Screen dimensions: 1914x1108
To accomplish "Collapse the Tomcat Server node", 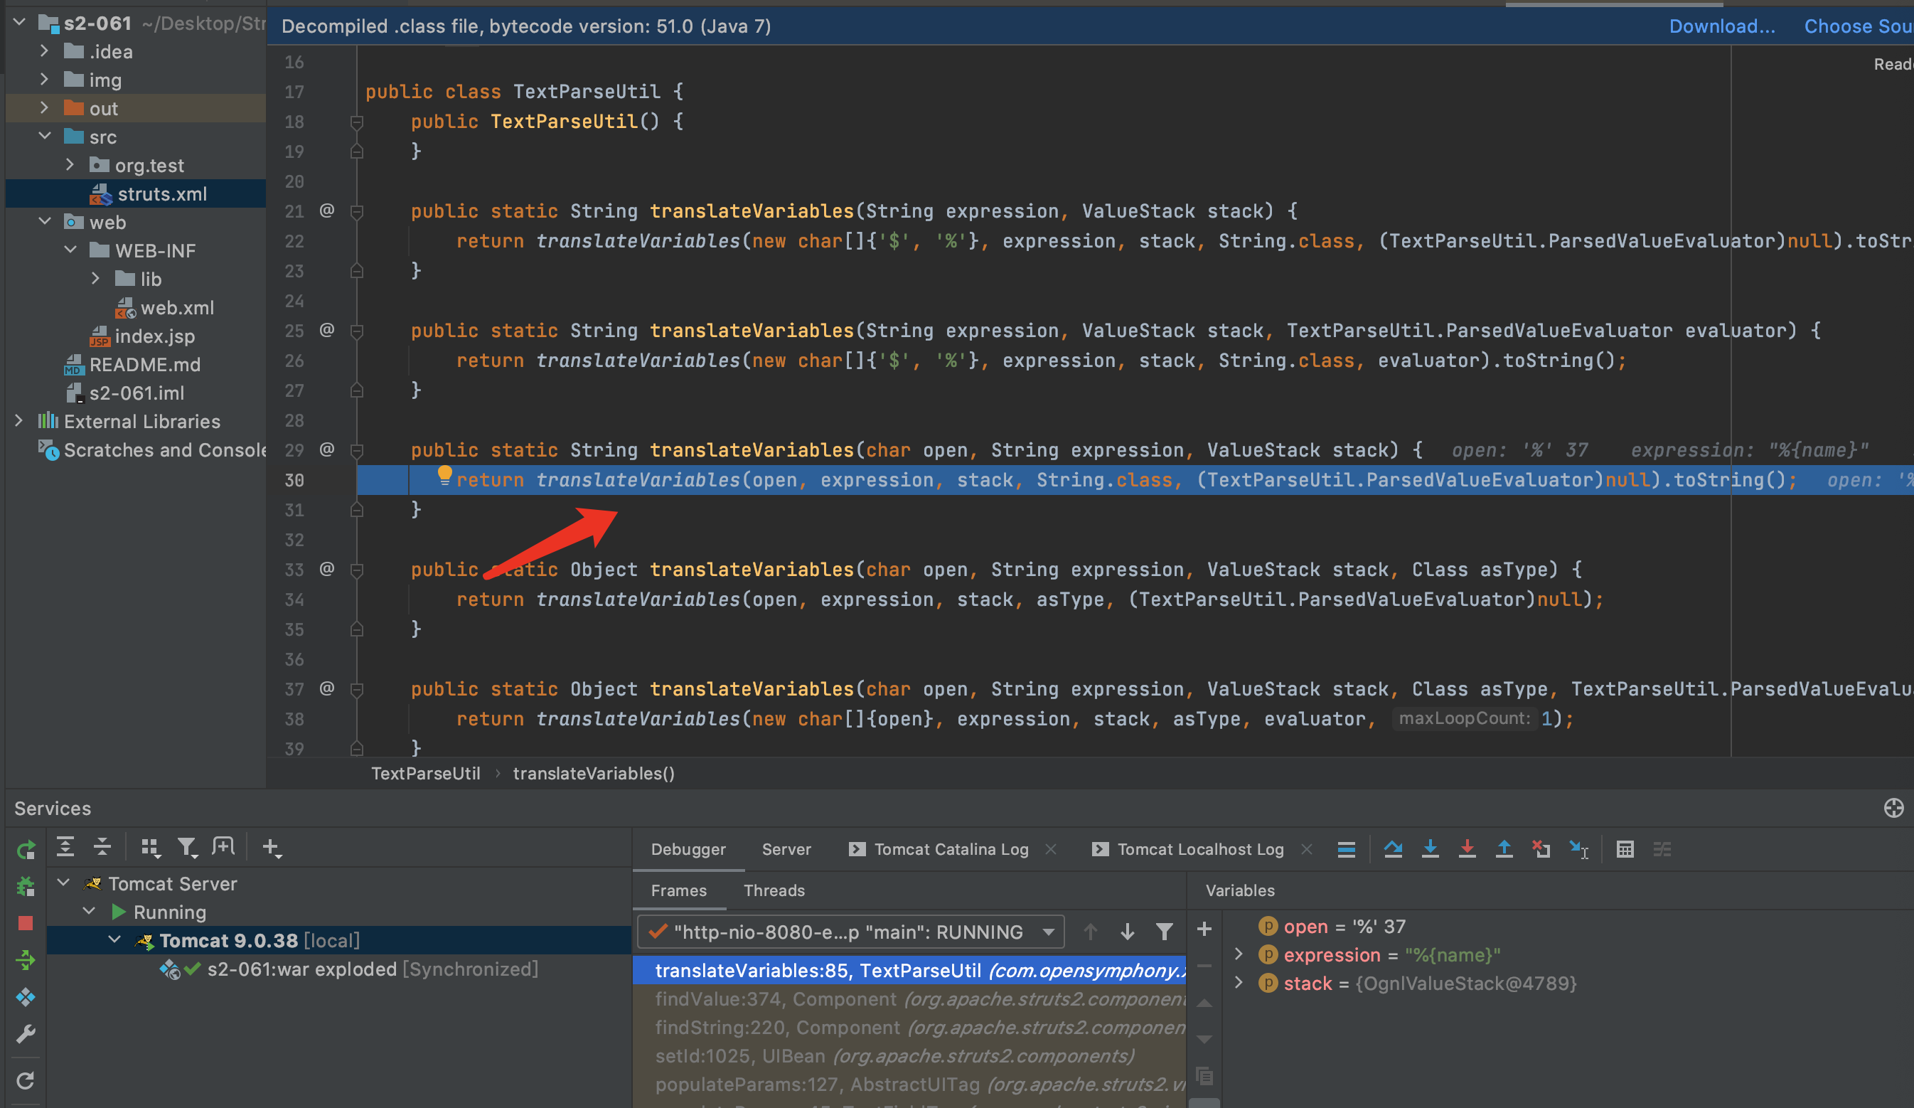I will (x=64, y=883).
